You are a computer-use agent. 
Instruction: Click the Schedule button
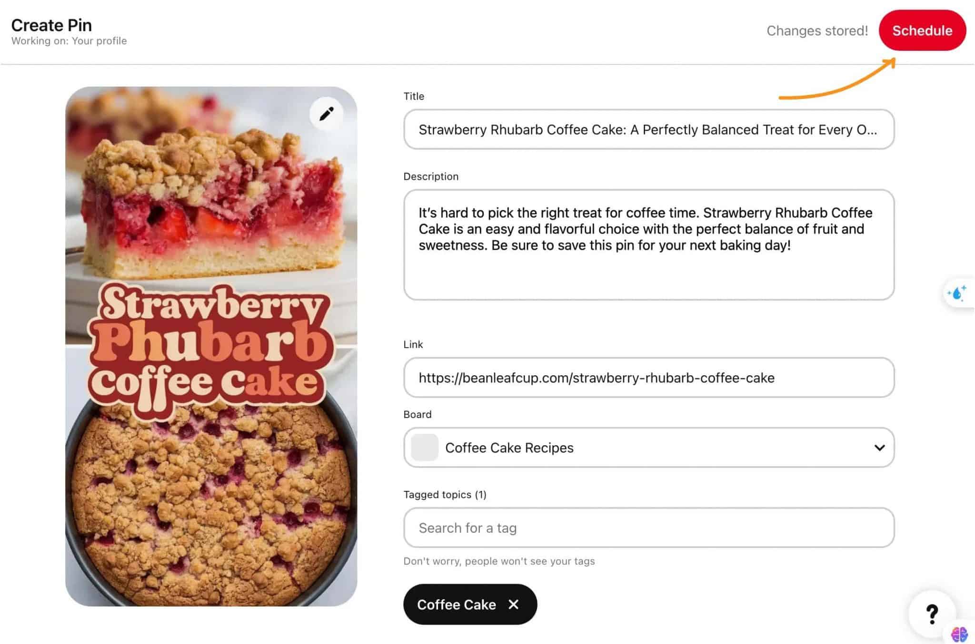[922, 30]
